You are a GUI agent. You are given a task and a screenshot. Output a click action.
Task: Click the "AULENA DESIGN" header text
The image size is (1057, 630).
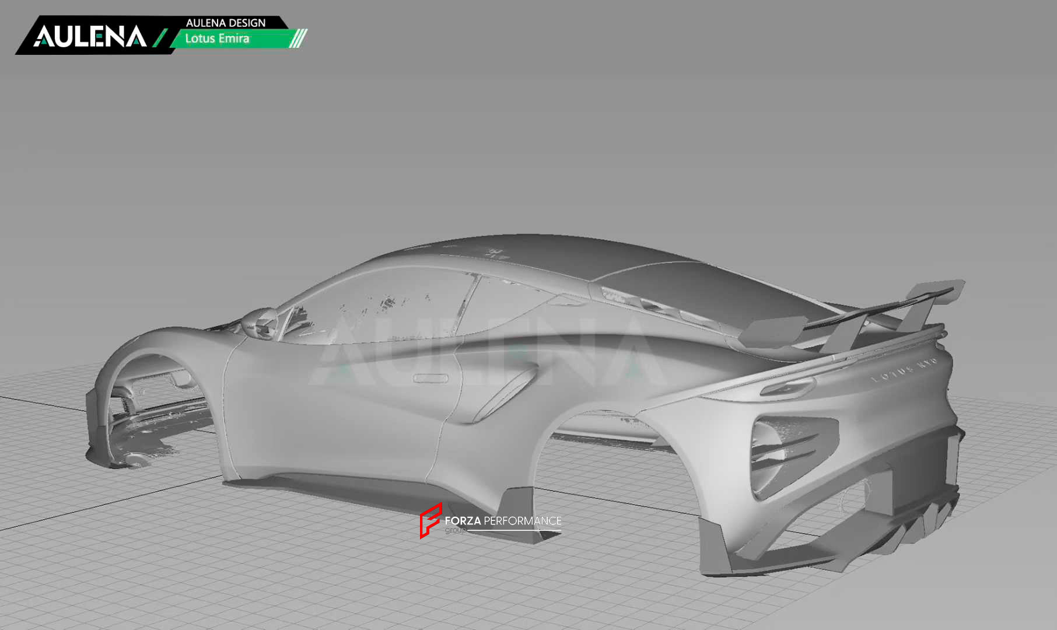225,23
